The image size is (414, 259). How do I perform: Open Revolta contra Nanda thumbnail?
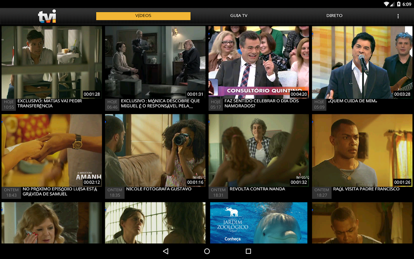click(259, 150)
